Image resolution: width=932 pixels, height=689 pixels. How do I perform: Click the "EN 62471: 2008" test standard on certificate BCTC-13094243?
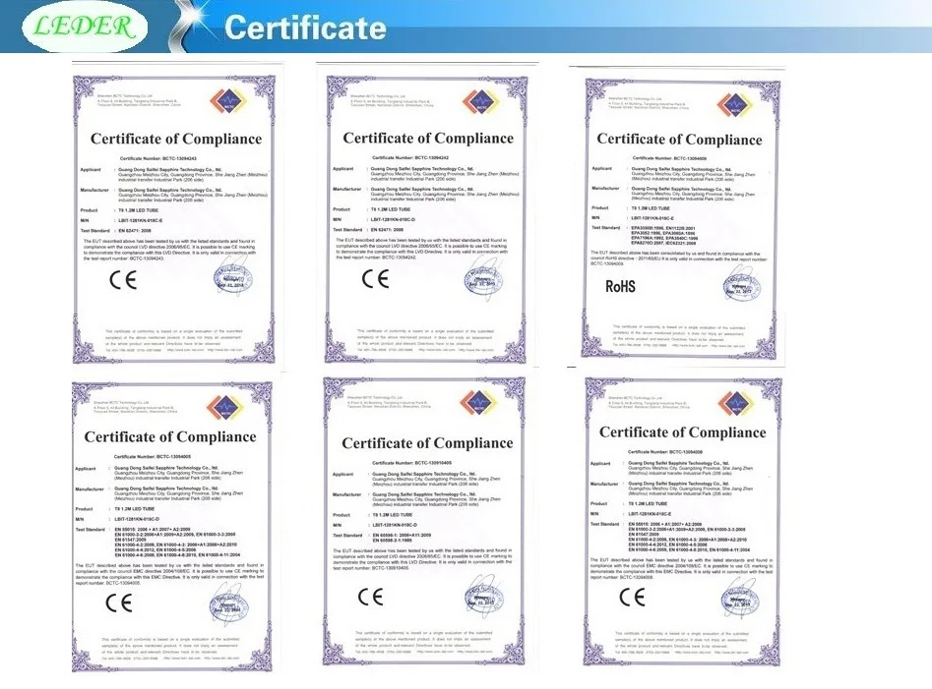[x=135, y=231]
